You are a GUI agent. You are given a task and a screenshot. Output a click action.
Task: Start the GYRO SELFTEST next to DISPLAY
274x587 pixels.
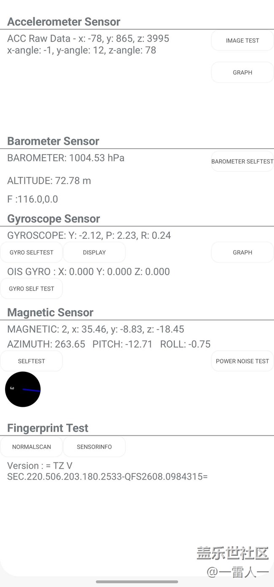coord(32,252)
